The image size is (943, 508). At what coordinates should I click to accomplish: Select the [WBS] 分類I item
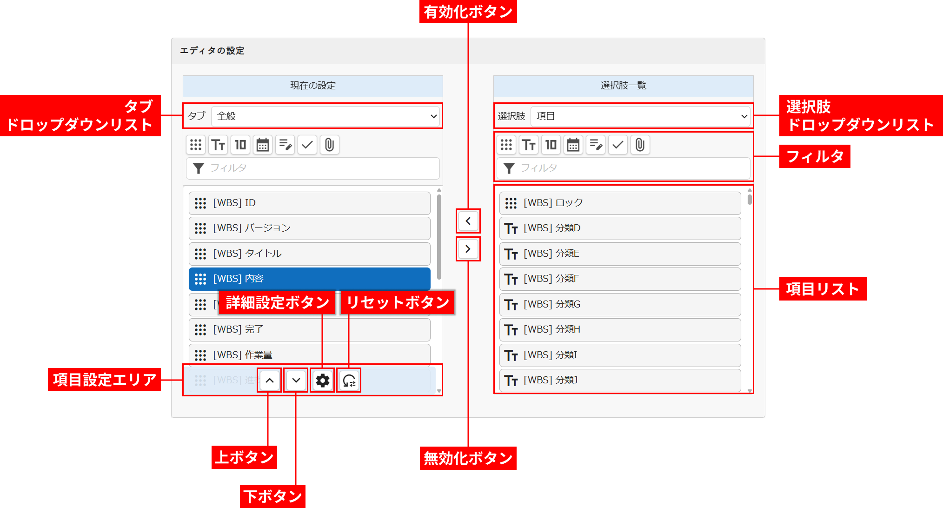[620, 355]
